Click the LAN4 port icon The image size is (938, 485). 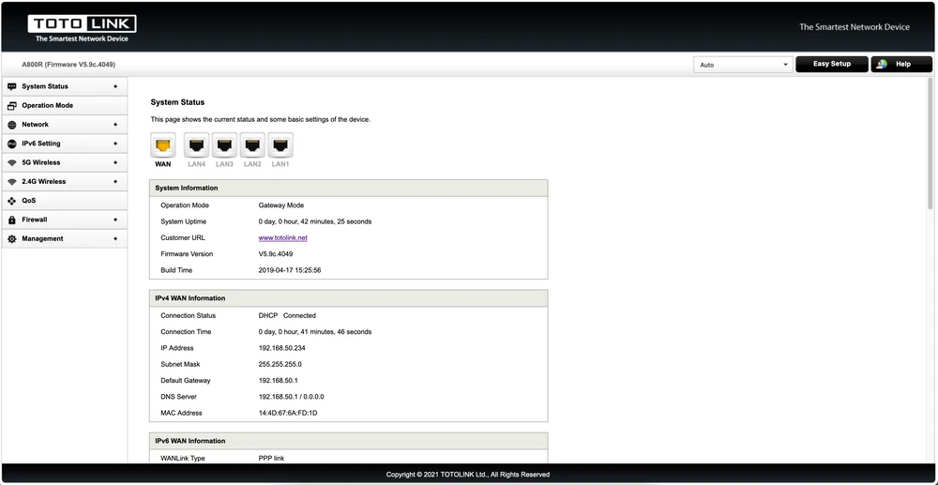[x=196, y=145]
